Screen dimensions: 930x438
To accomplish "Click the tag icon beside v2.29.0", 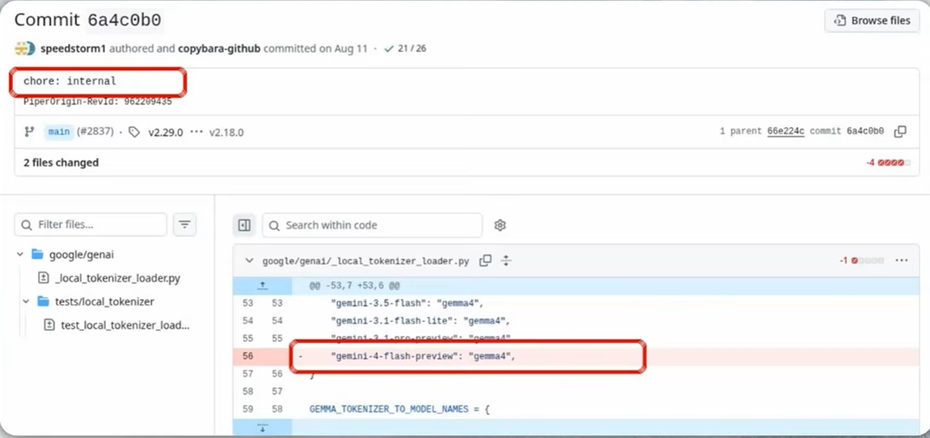I will click(134, 132).
